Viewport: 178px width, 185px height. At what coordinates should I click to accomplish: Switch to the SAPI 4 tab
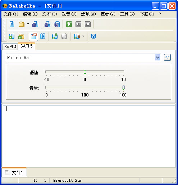(10, 46)
